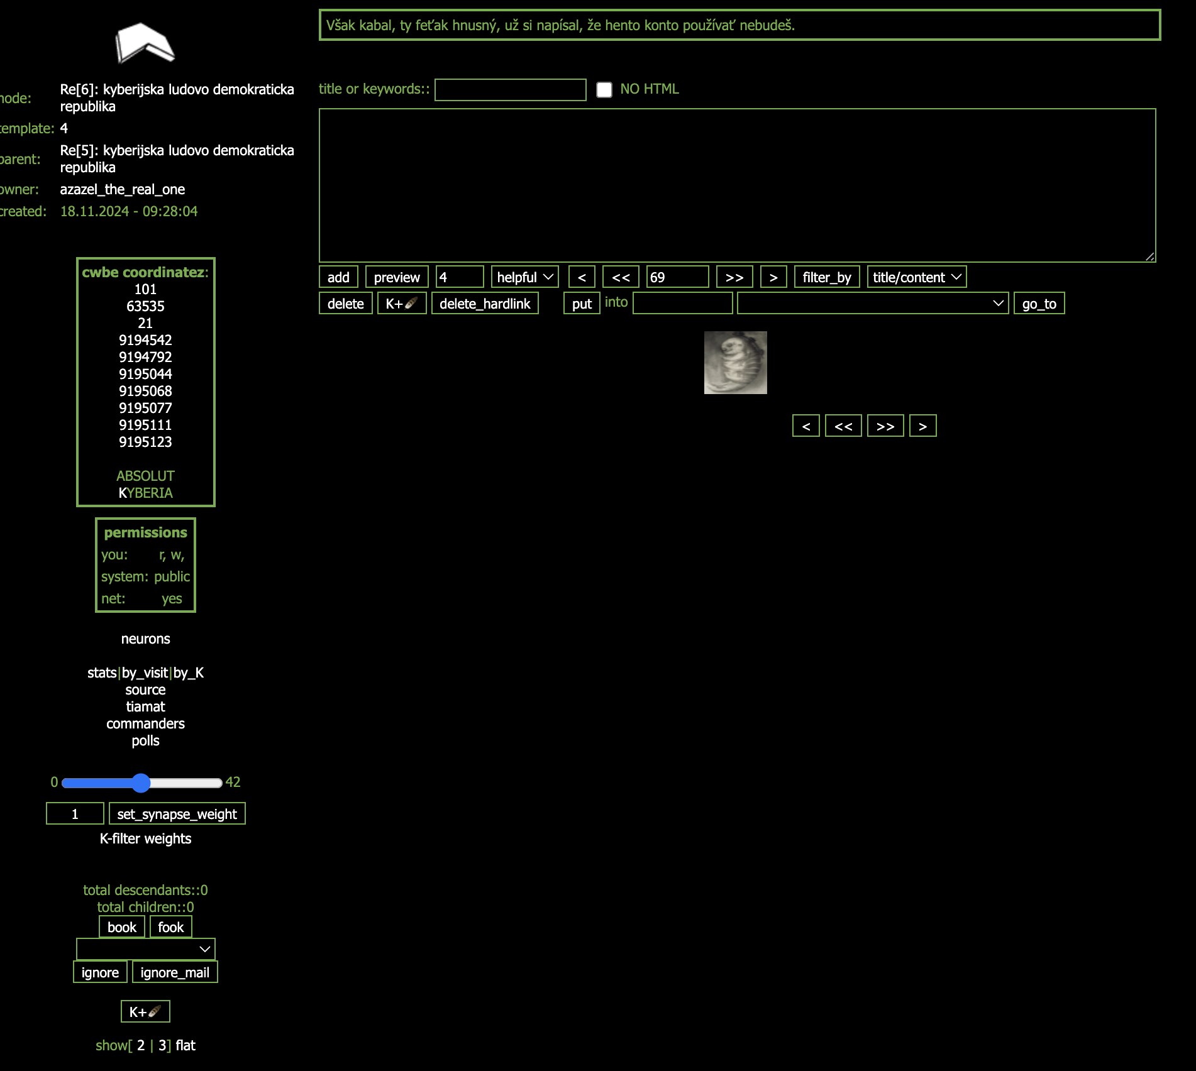The image size is (1196, 1071).
Task: Click the template value 4 link
Action: (x=64, y=128)
